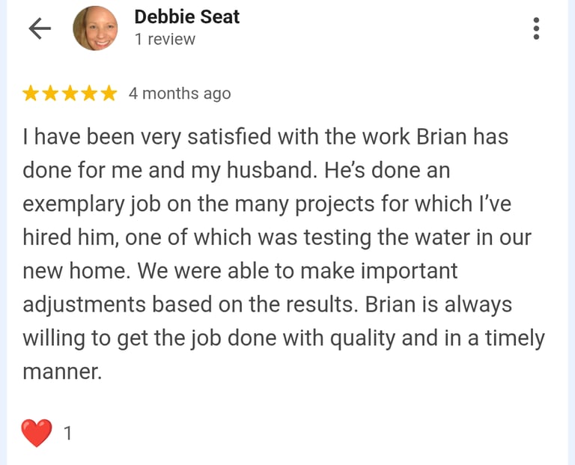The height and width of the screenshot is (465, 575).
Task: Click the second yellow rating star
Action: [50, 93]
